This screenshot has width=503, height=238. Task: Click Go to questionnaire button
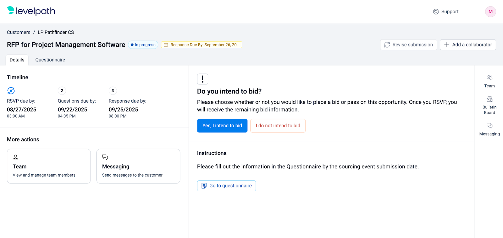point(226,186)
